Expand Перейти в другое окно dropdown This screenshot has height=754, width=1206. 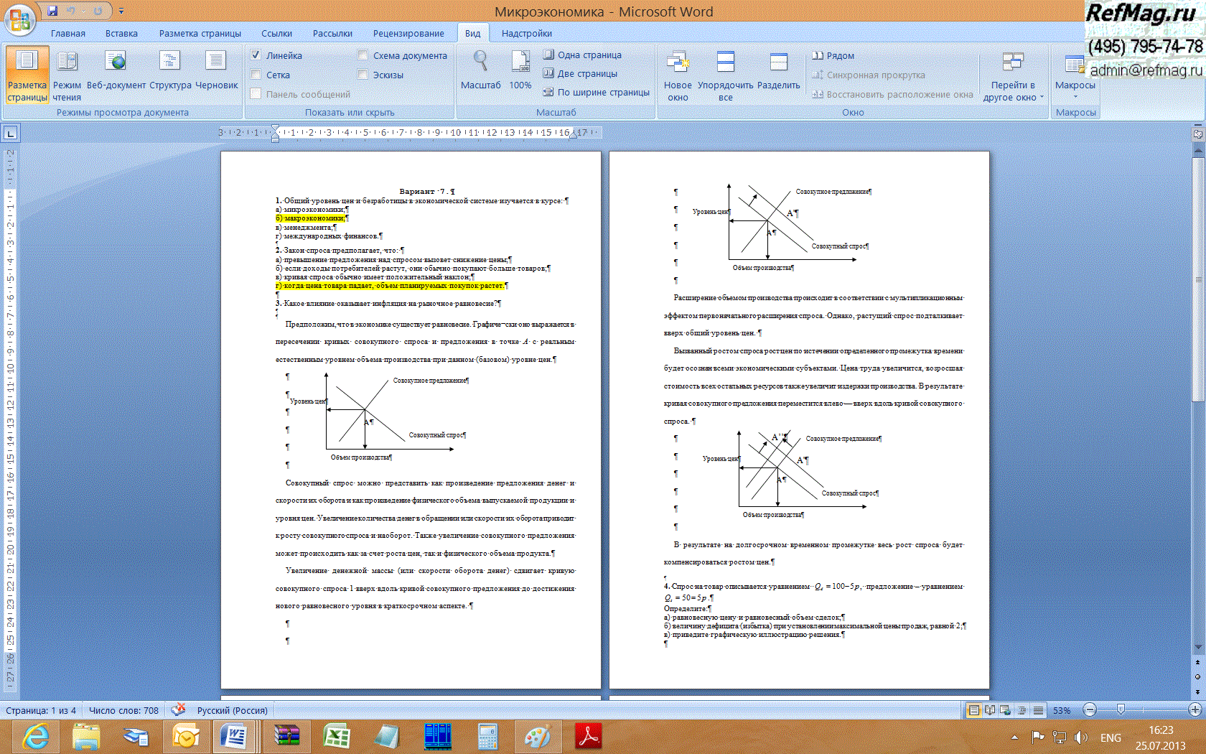pyautogui.click(x=1013, y=78)
